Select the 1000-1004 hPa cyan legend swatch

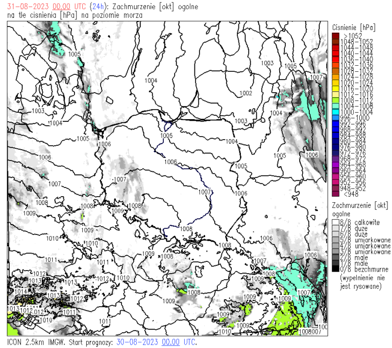click(335, 112)
